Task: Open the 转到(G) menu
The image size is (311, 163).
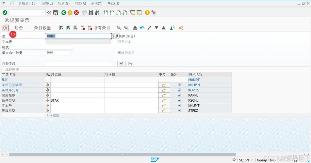Action: click(x=63, y=3)
